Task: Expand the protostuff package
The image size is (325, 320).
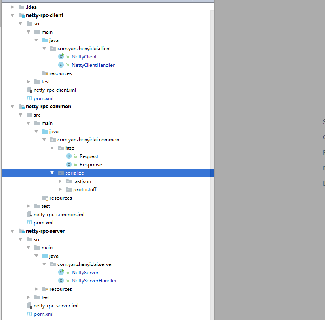Action: click(60, 189)
